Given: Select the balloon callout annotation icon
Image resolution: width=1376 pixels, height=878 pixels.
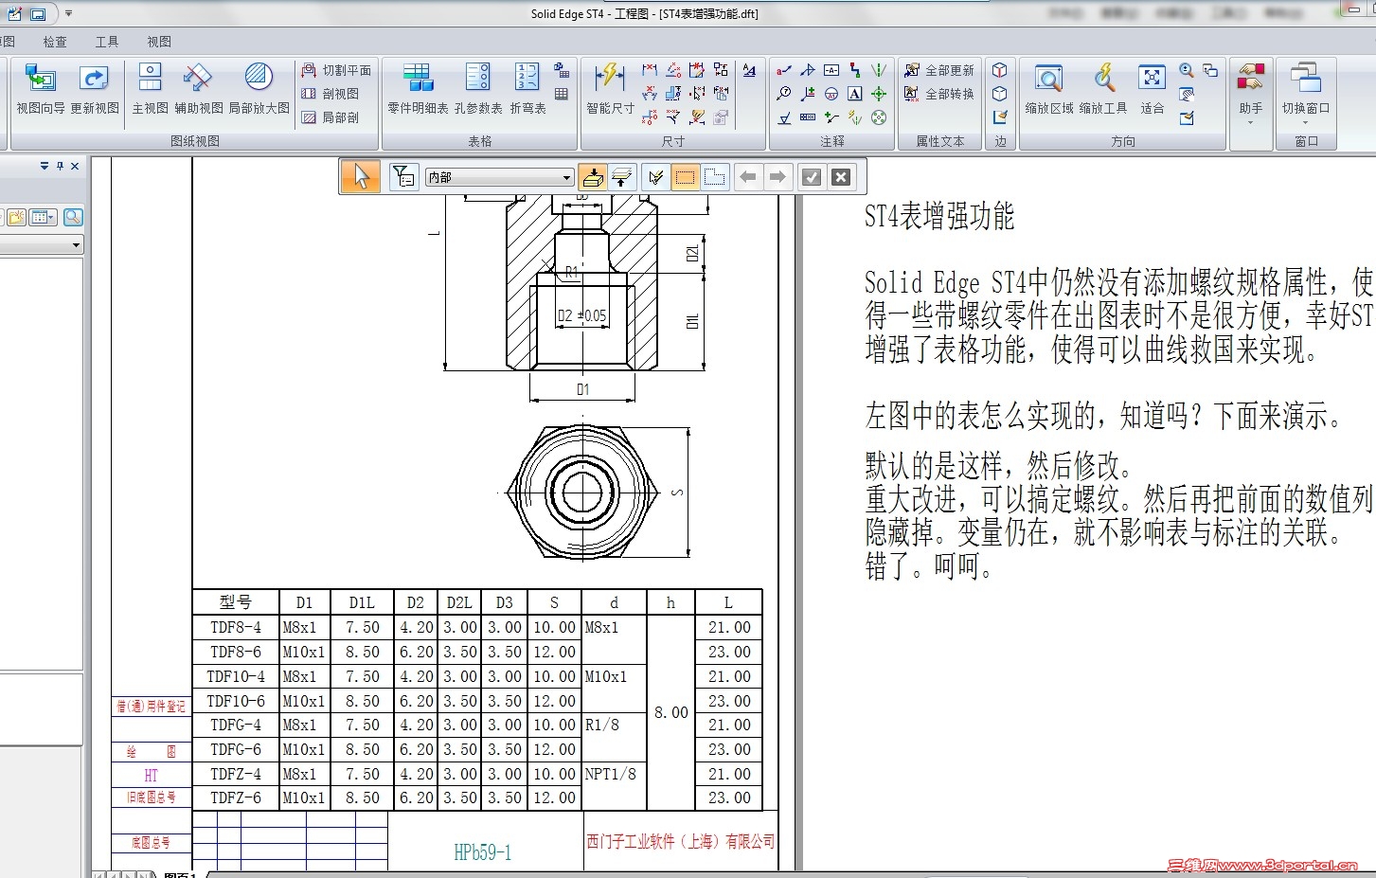Looking at the screenshot, I should (x=784, y=94).
